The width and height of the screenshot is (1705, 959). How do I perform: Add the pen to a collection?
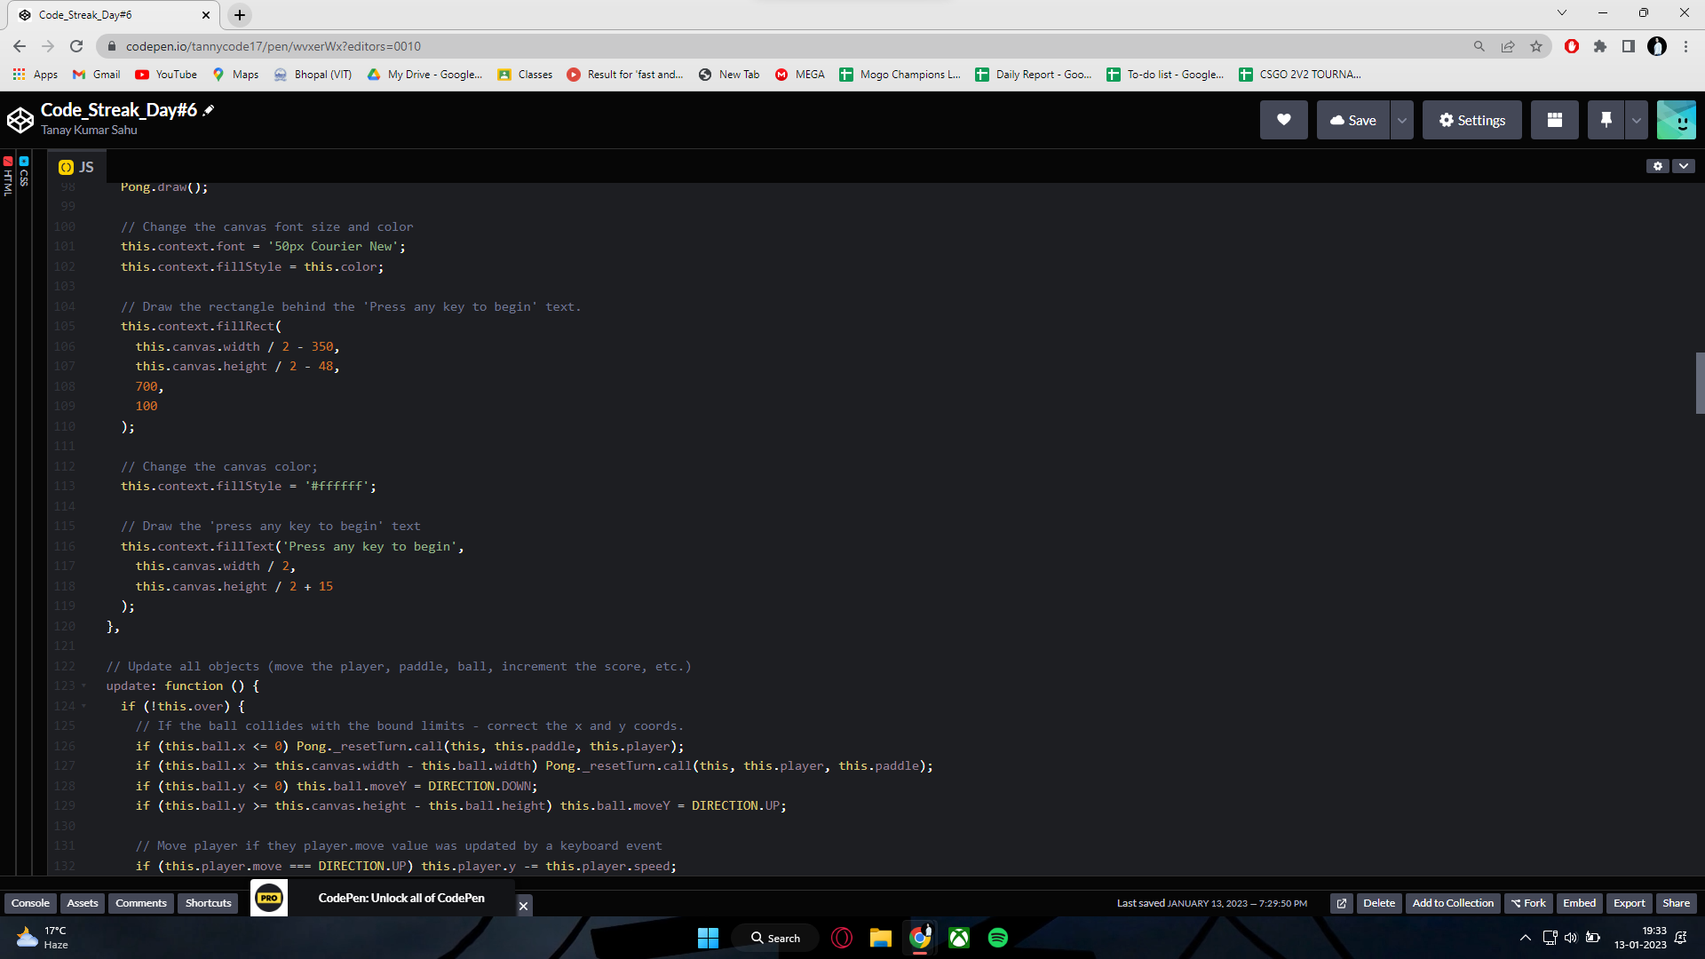click(1453, 903)
